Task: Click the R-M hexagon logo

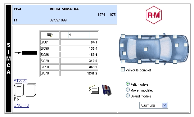Action: (154, 15)
